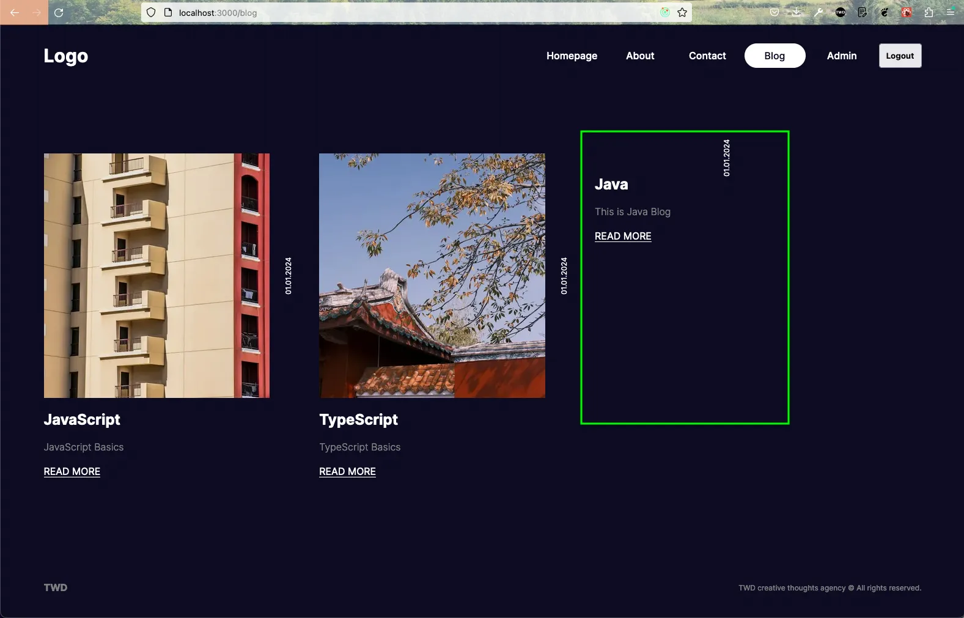
Task: Select the Blog nav pill
Action: click(x=775, y=56)
